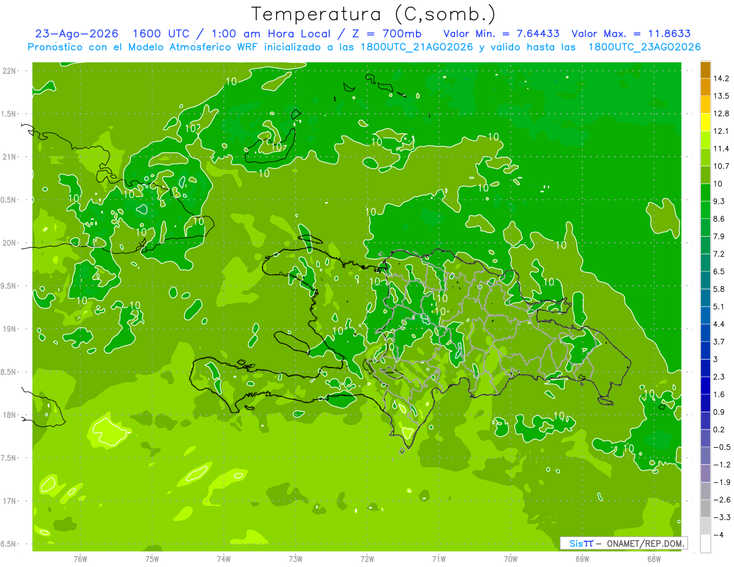Click 'Modelo Atmosferico WRF' in forecast line
This screenshot has height=567, width=734.
(189, 47)
